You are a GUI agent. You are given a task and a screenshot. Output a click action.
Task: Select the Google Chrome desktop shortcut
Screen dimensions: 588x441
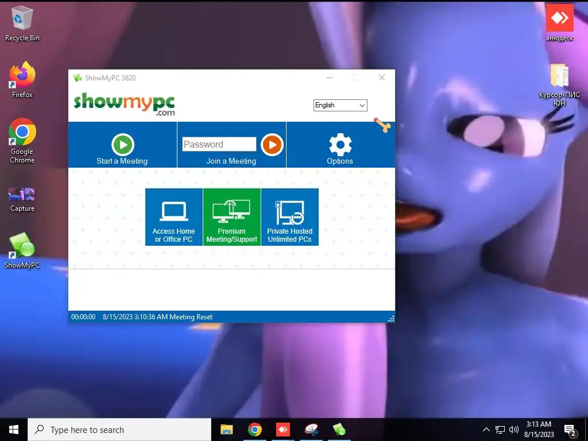22,141
